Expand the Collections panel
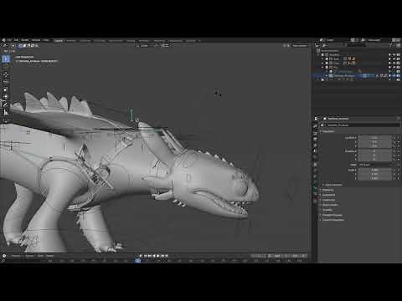The image size is (402, 301). pyautogui.click(x=328, y=195)
